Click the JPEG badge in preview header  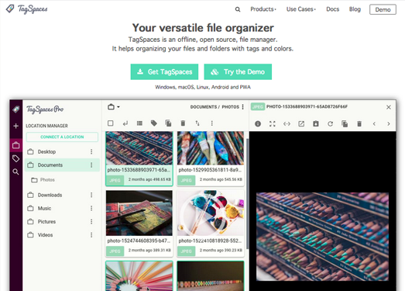point(258,106)
